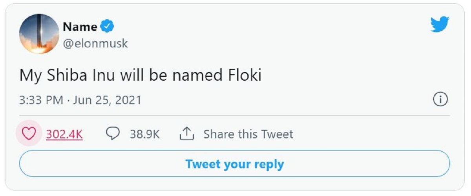Click the Share this Tweet text
The height and width of the screenshot is (196, 471).
(248, 134)
